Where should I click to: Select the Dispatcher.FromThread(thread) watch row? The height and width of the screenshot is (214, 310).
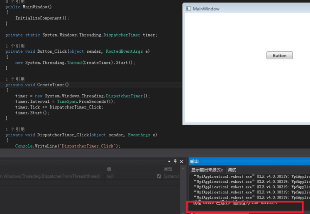(x=90, y=176)
